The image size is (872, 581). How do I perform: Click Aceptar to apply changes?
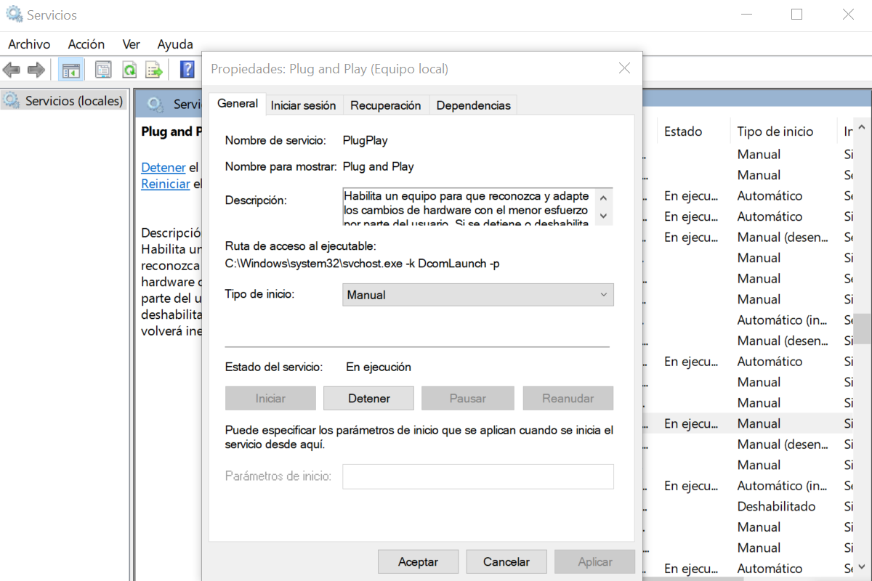(418, 561)
